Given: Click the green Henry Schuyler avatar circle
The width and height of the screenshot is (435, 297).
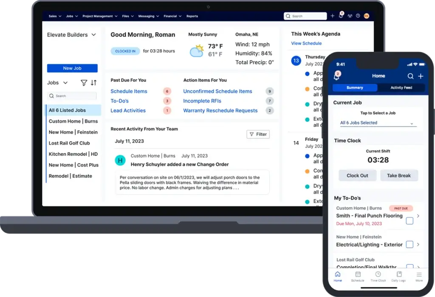Looking at the screenshot, I should 119,160.
